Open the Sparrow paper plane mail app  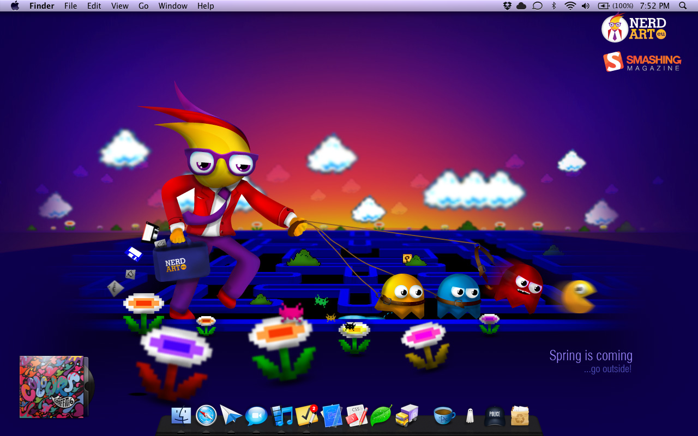coord(231,415)
